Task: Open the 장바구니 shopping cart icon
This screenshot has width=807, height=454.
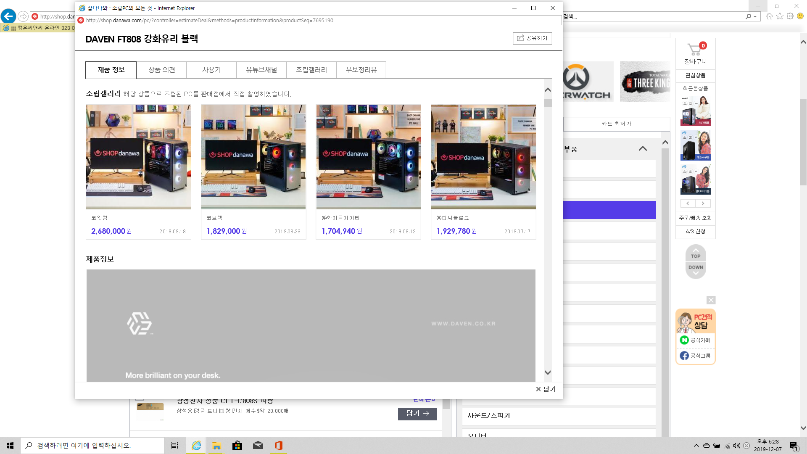Action: (696, 53)
